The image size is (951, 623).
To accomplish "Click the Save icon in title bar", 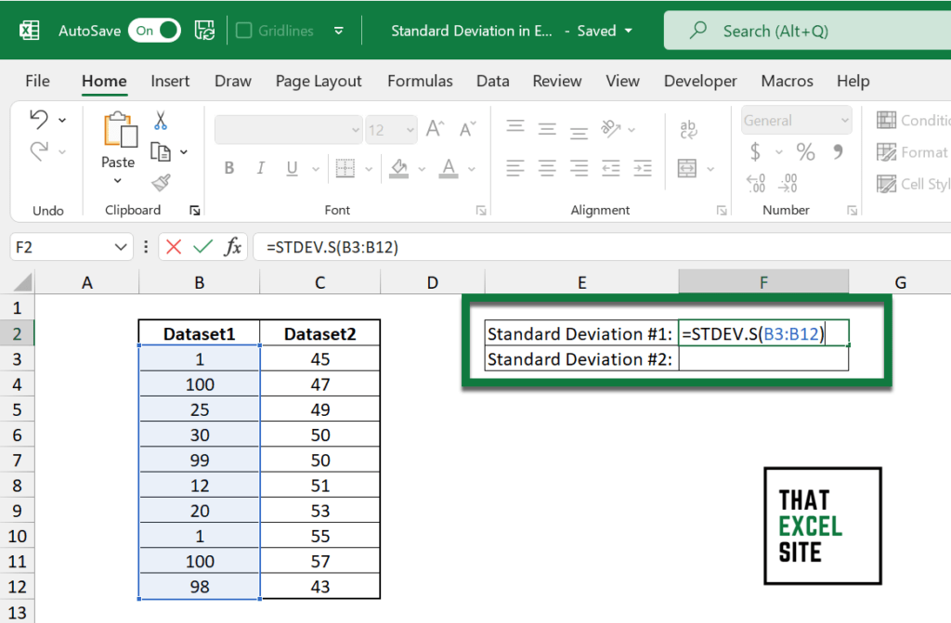I will click(x=204, y=31).
